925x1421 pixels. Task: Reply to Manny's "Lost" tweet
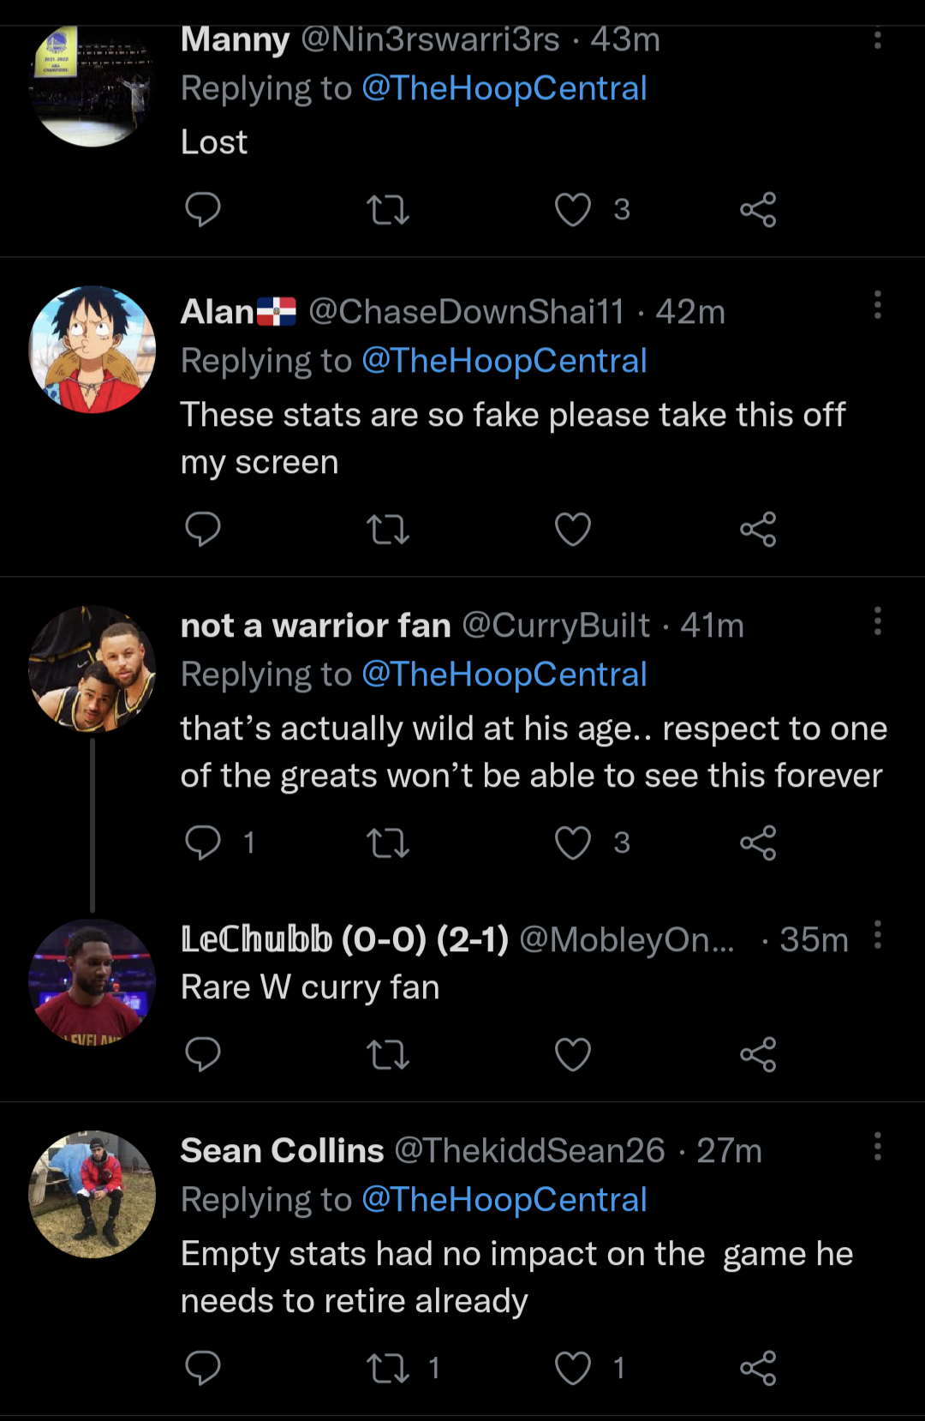203,209
